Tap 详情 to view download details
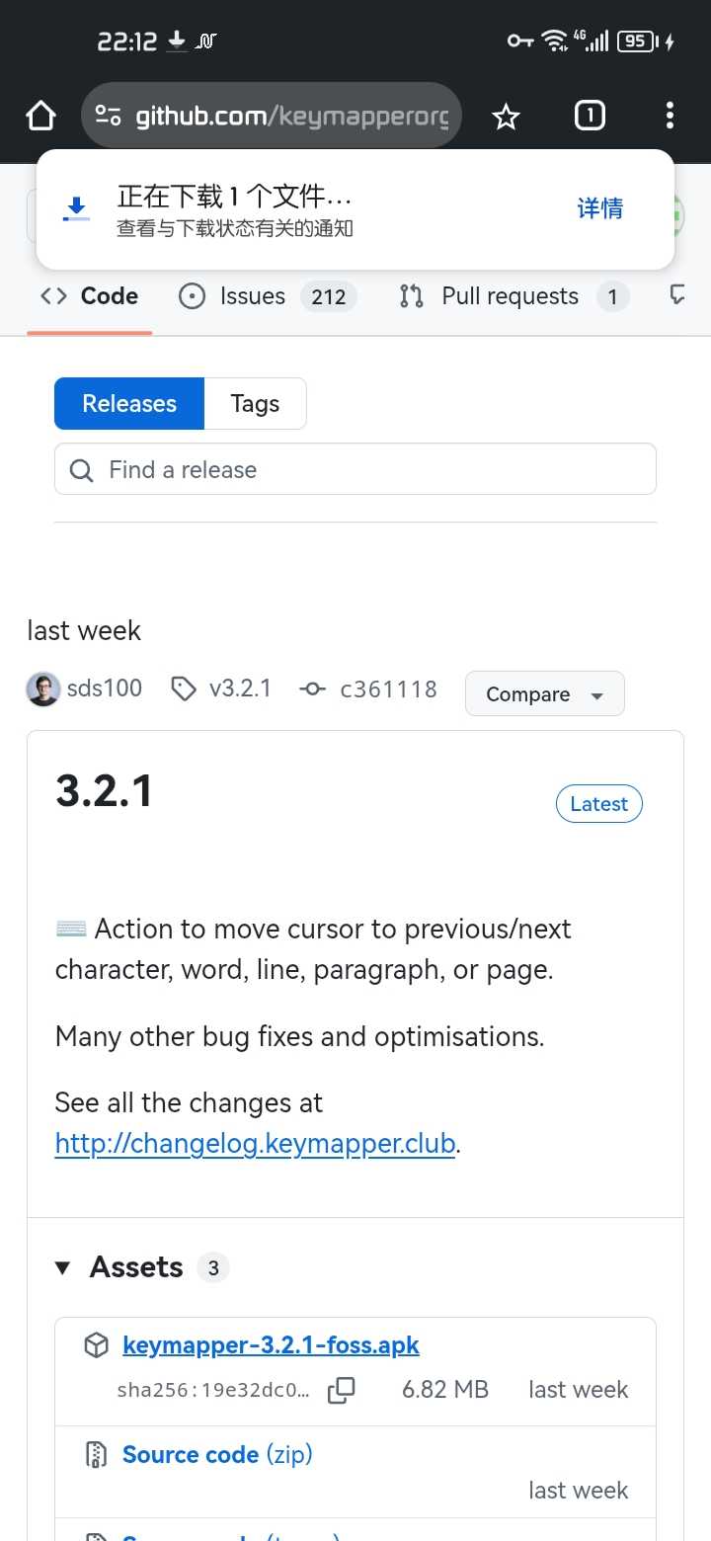 click(600, 208)
